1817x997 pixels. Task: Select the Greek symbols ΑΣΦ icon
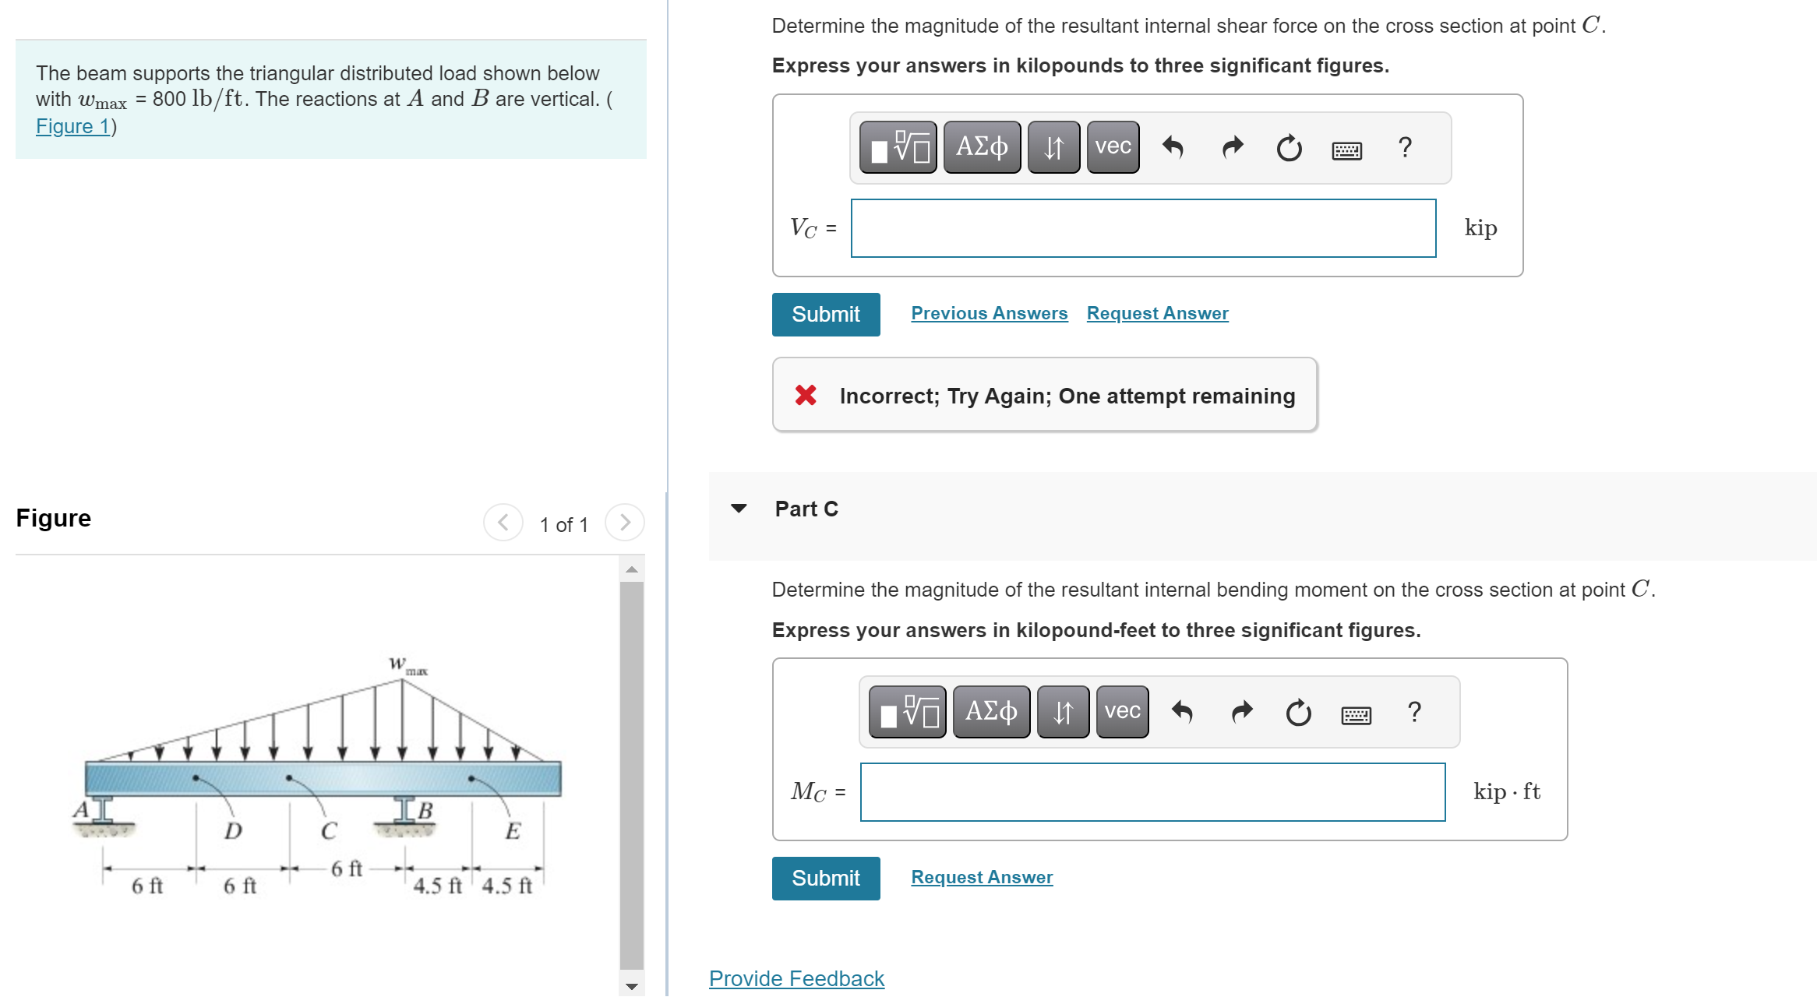(x=980, y=146)
